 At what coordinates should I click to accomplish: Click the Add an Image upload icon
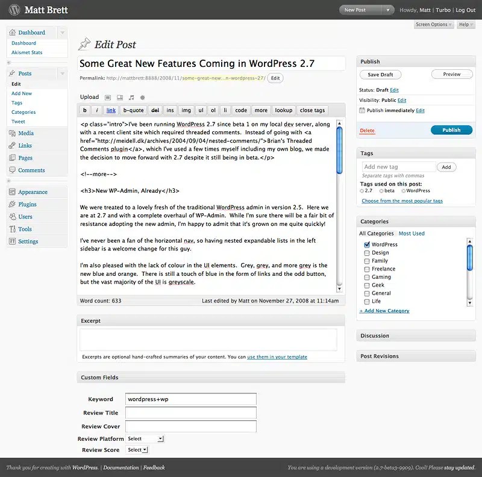[x=108, y=98]
